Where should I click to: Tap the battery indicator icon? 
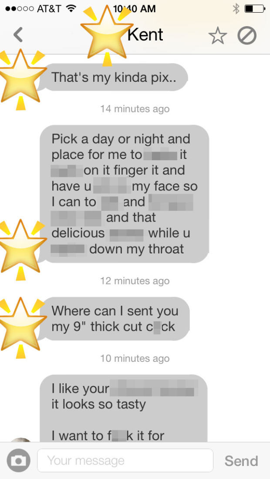tap(255, 9)
